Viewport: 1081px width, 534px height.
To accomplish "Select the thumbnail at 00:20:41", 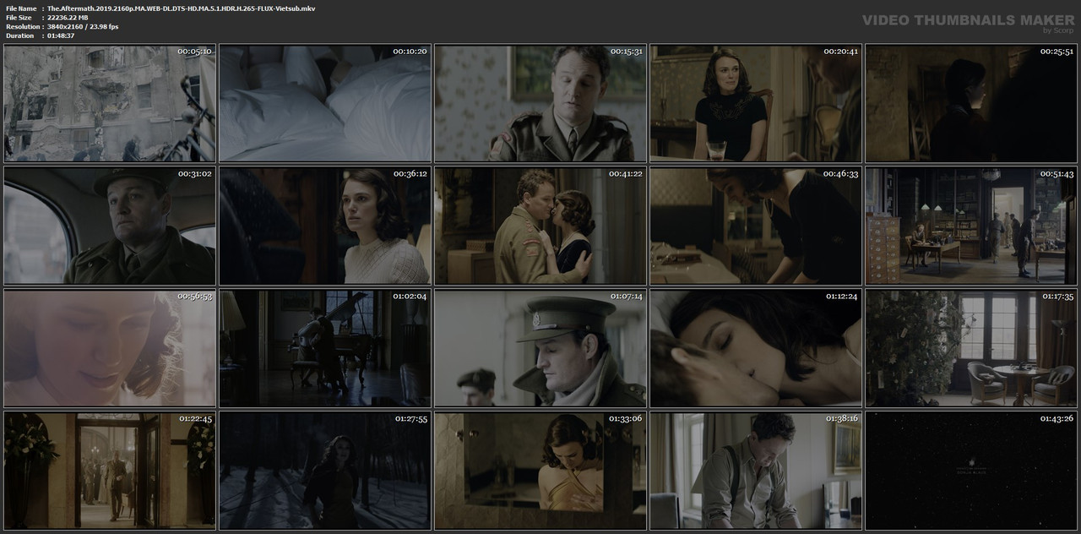I will pyautogui.click(x=756, y=103).
